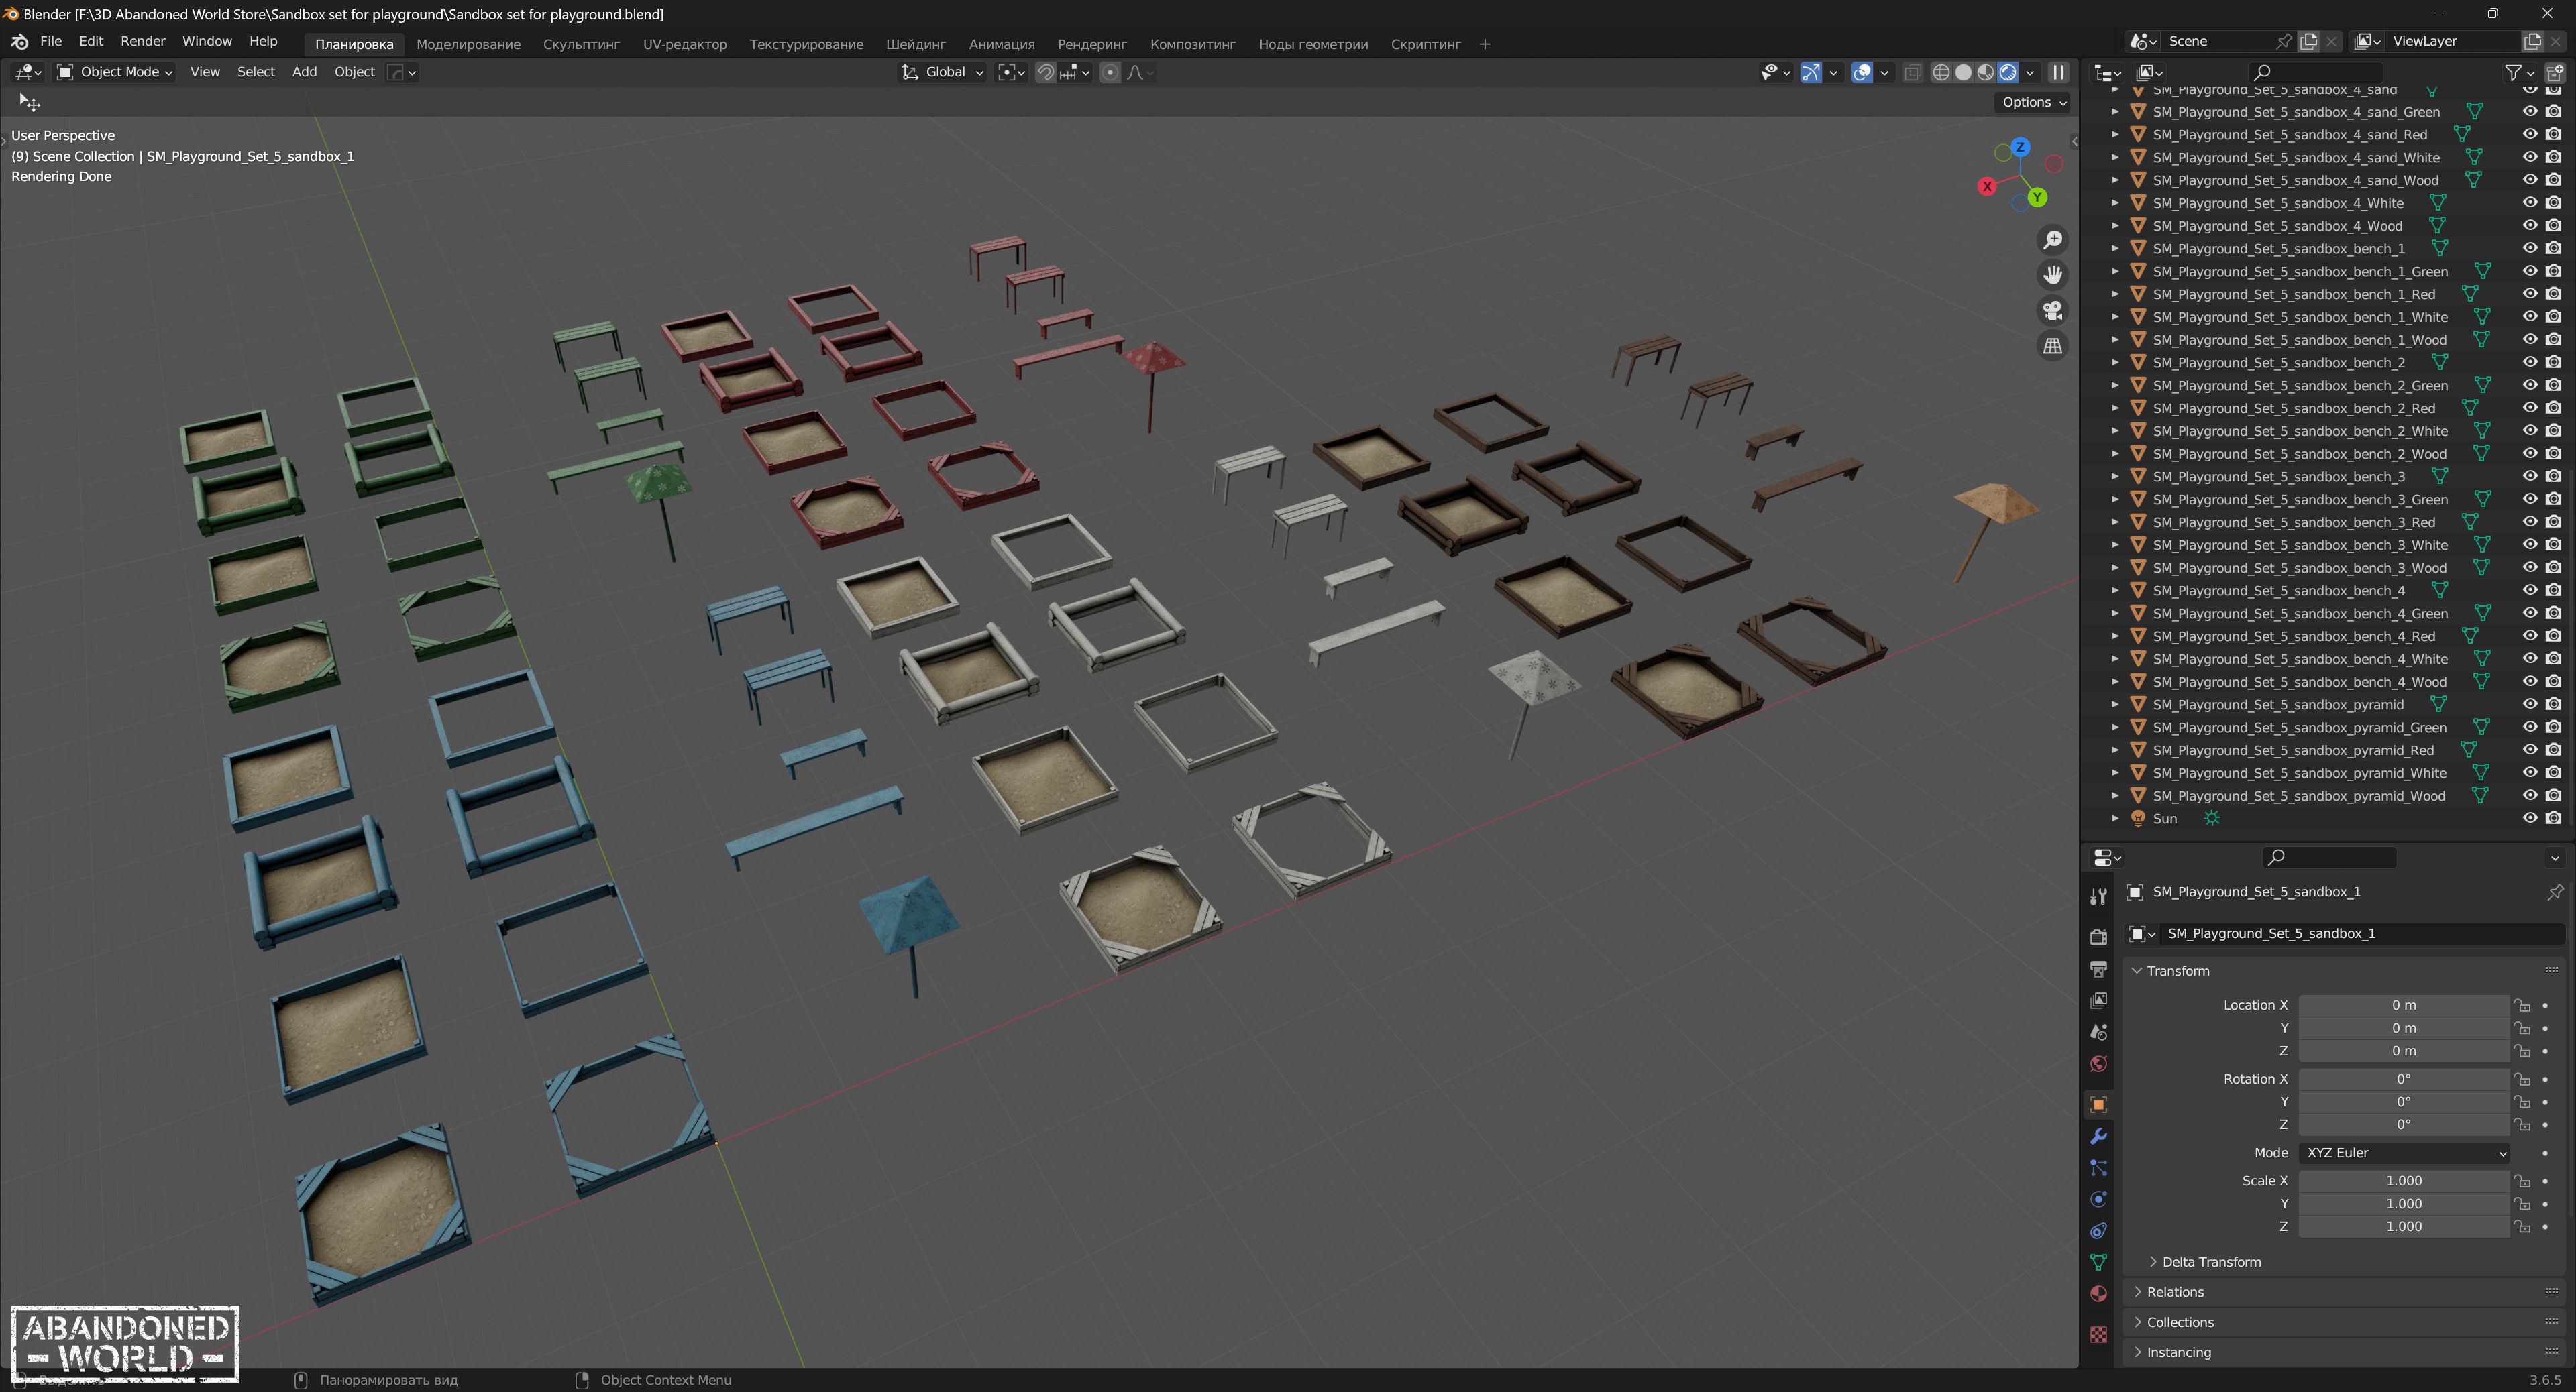Toggle the camera view gizmo
The width and height of the screenshot is (2576, 1392).
pyautogui.click(x=2052, y=310)
